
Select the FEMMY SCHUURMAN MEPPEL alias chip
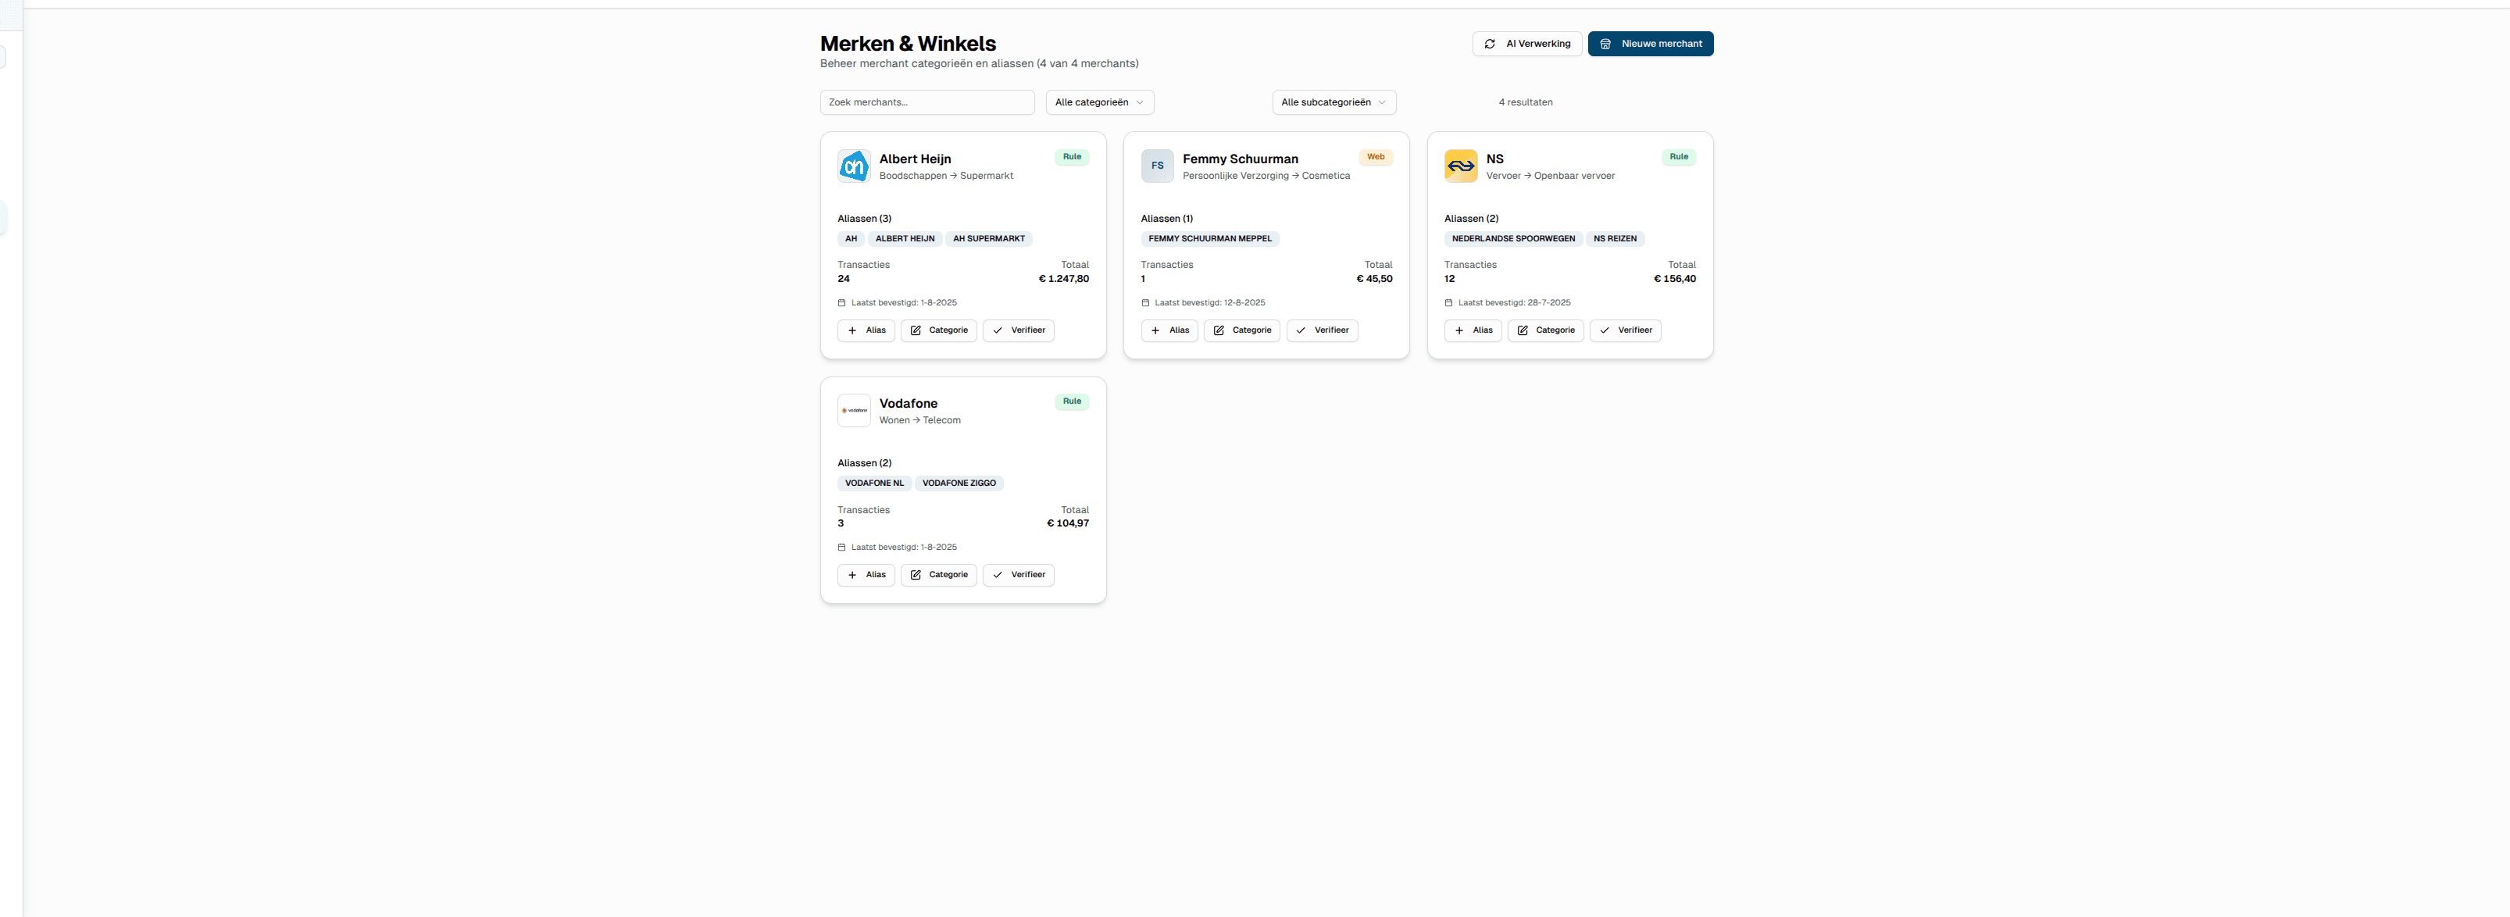coord(1209,239)
